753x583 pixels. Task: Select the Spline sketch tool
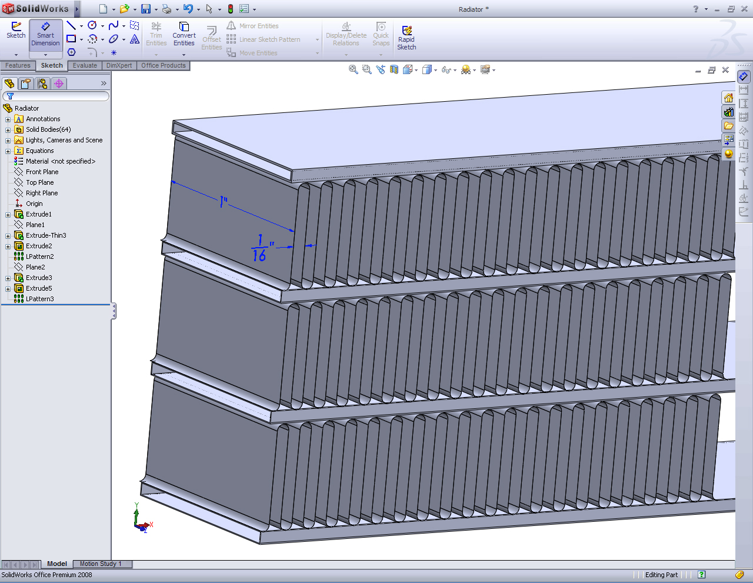coord(114,25)
